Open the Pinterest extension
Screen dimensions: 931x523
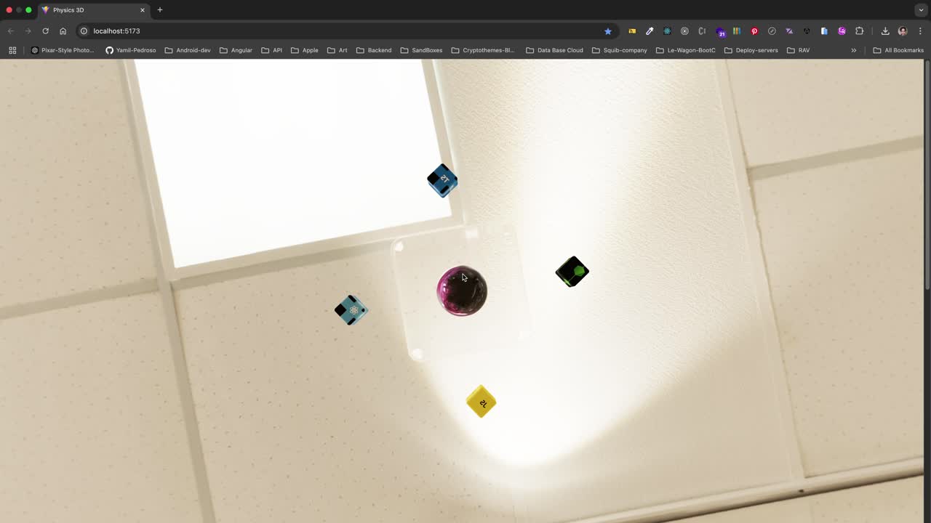point(754,31)
